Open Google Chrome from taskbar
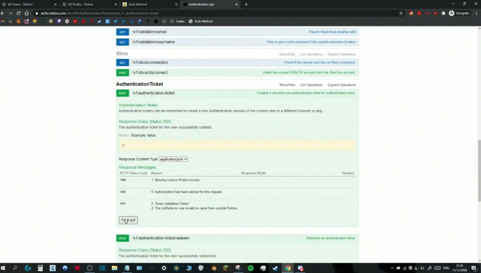 tap(288, 268)
